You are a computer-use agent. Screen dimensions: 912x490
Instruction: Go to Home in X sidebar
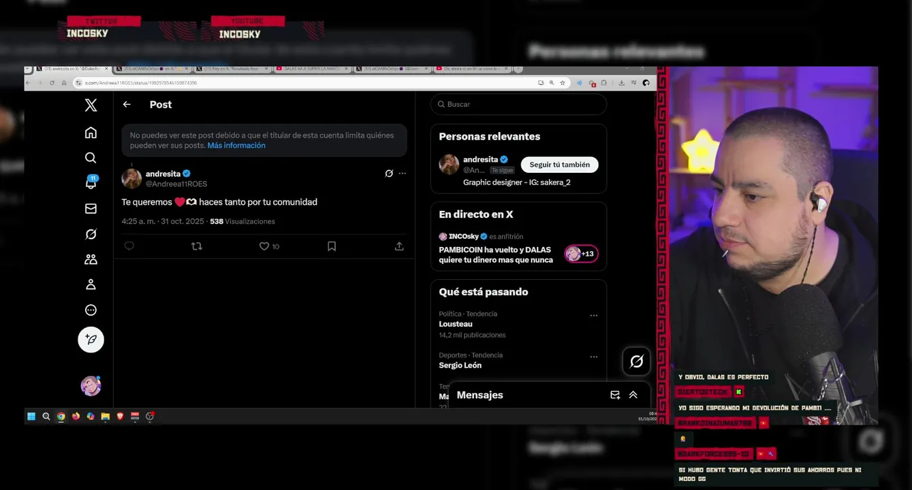(91, 133)
